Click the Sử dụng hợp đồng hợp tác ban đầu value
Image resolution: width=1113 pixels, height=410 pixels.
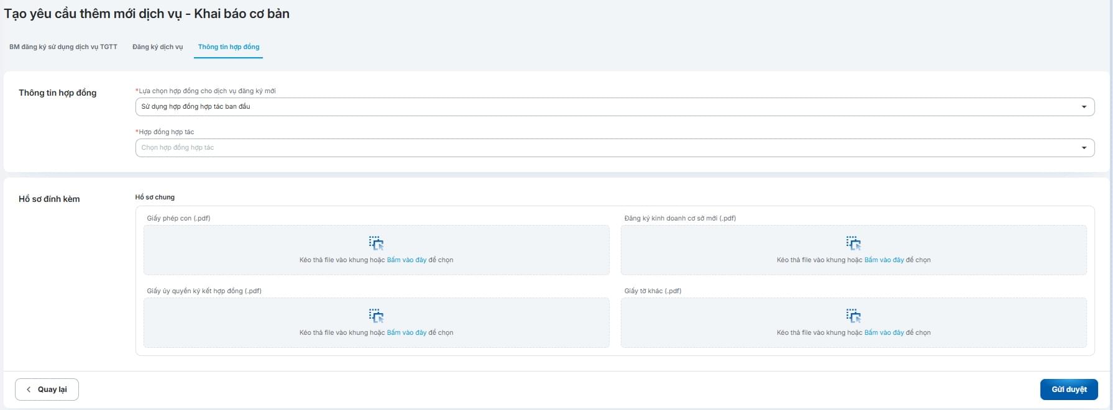tap(196, 107)
